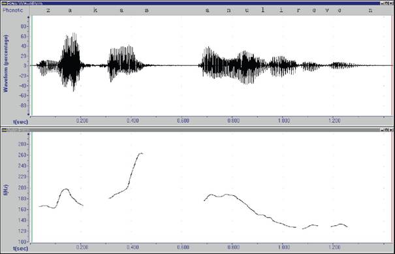Select the final 'n' phonetic segment
Viewport: 395px width, 254px height.
coord(370,10)
